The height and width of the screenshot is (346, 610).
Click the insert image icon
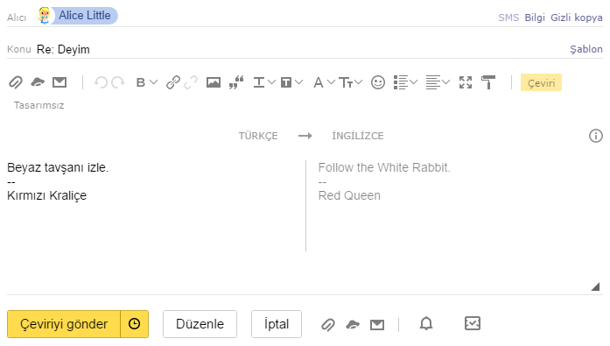214,82
